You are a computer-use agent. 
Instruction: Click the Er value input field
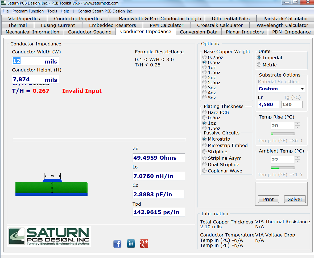point(268,104)
